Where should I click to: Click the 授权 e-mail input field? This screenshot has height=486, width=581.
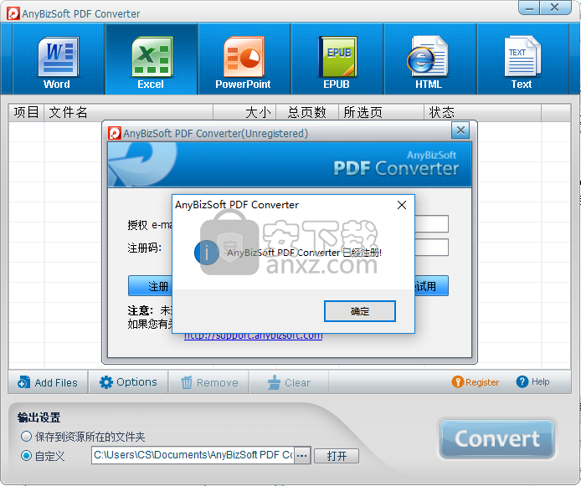pyautogui.click(x=432, y=224)
